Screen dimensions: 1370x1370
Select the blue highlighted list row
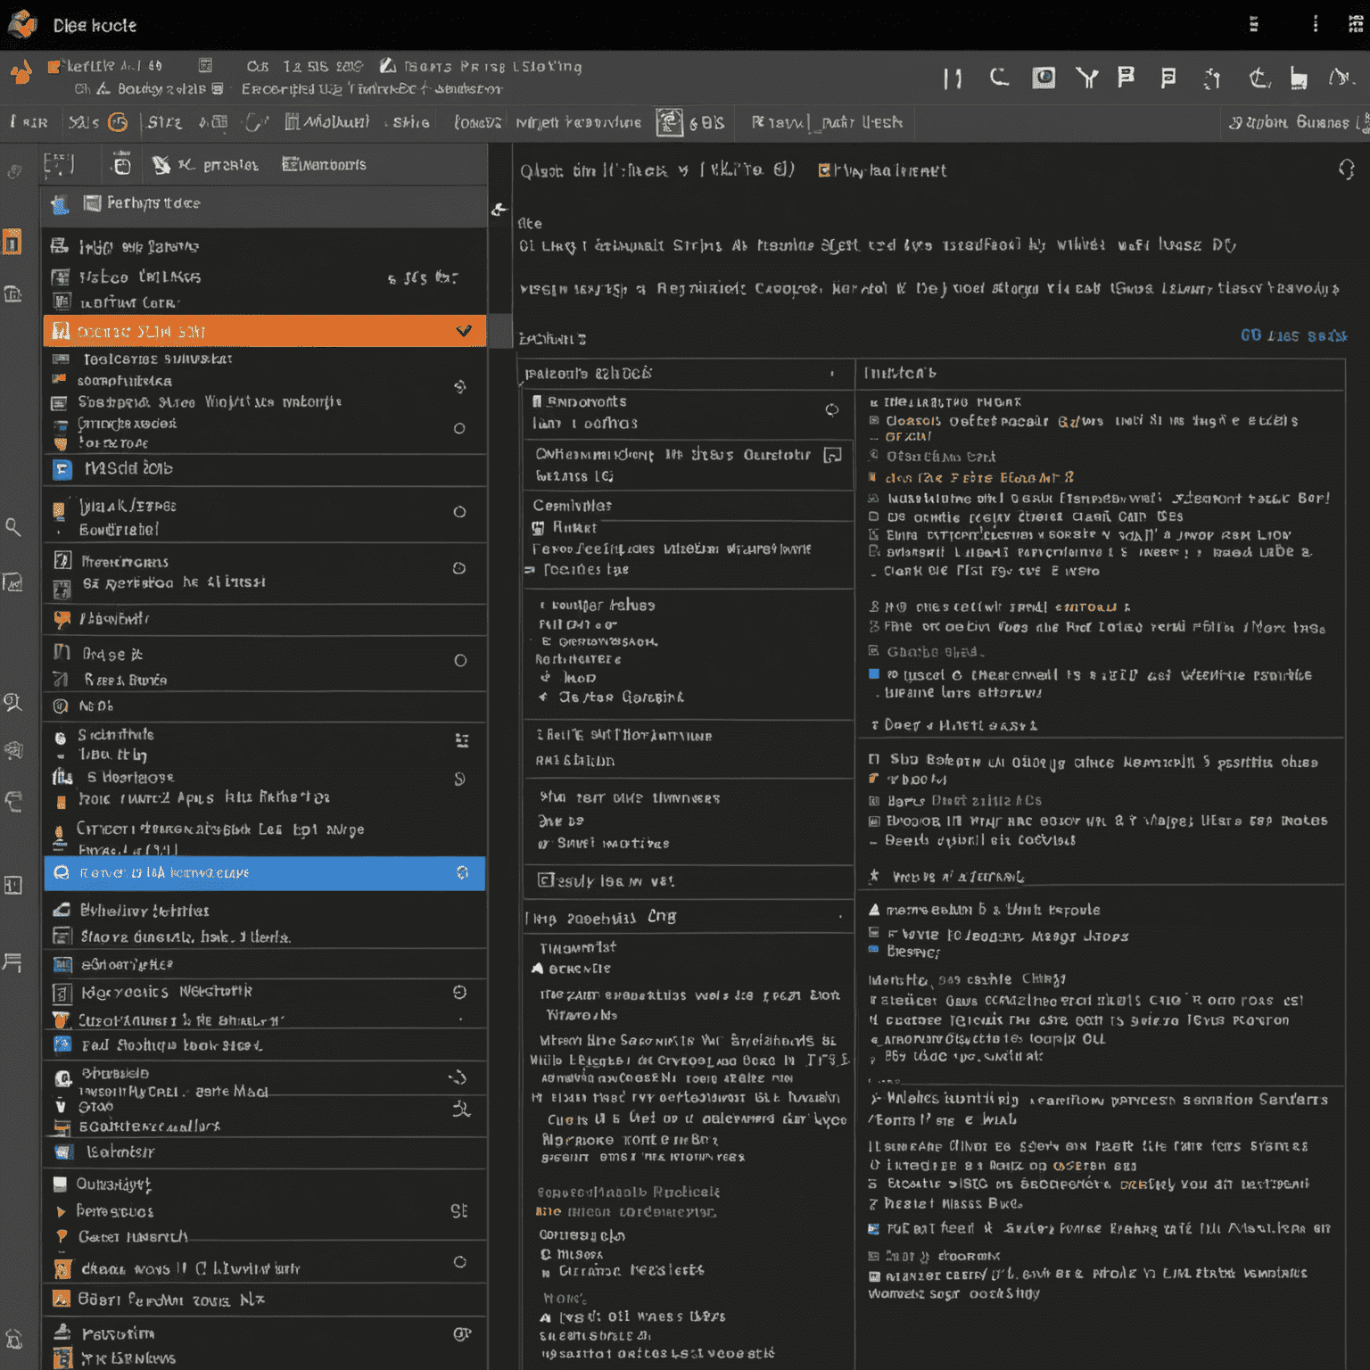tap(265, 873)
